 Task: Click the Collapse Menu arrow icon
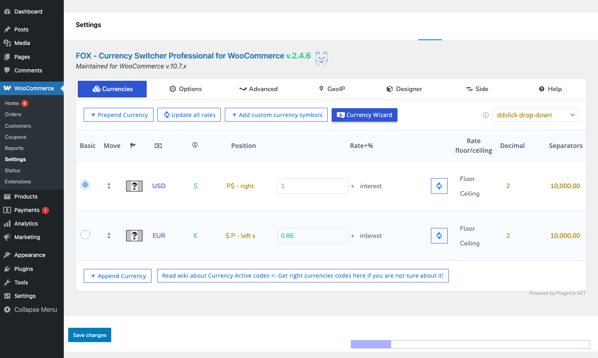point(7,309)
